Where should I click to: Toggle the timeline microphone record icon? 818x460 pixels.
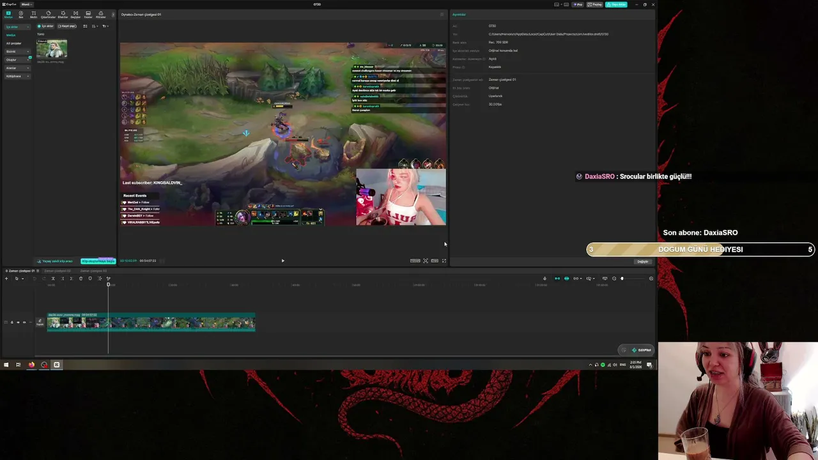click(x=544, y=279)
